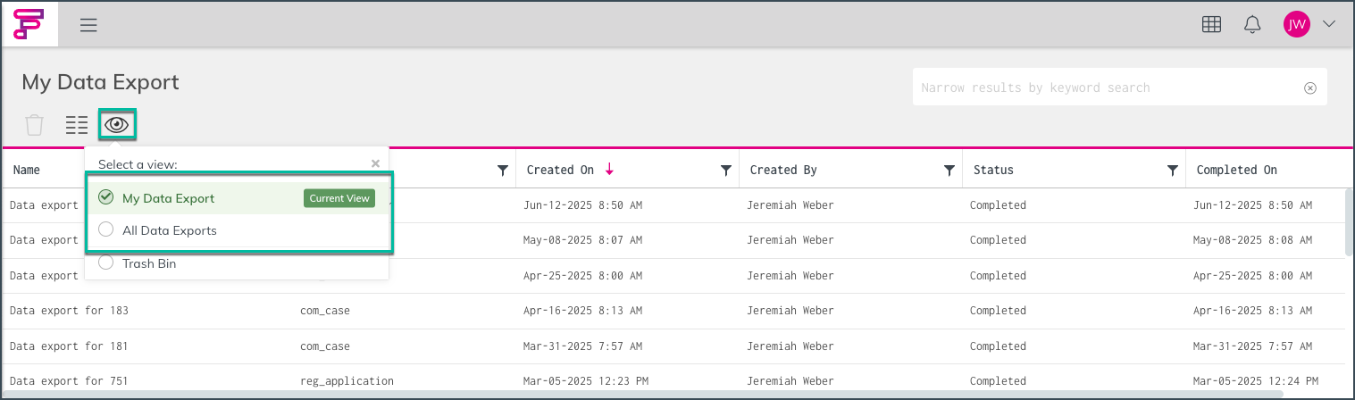Open the apps grid icon

(x=1211, y=25)
